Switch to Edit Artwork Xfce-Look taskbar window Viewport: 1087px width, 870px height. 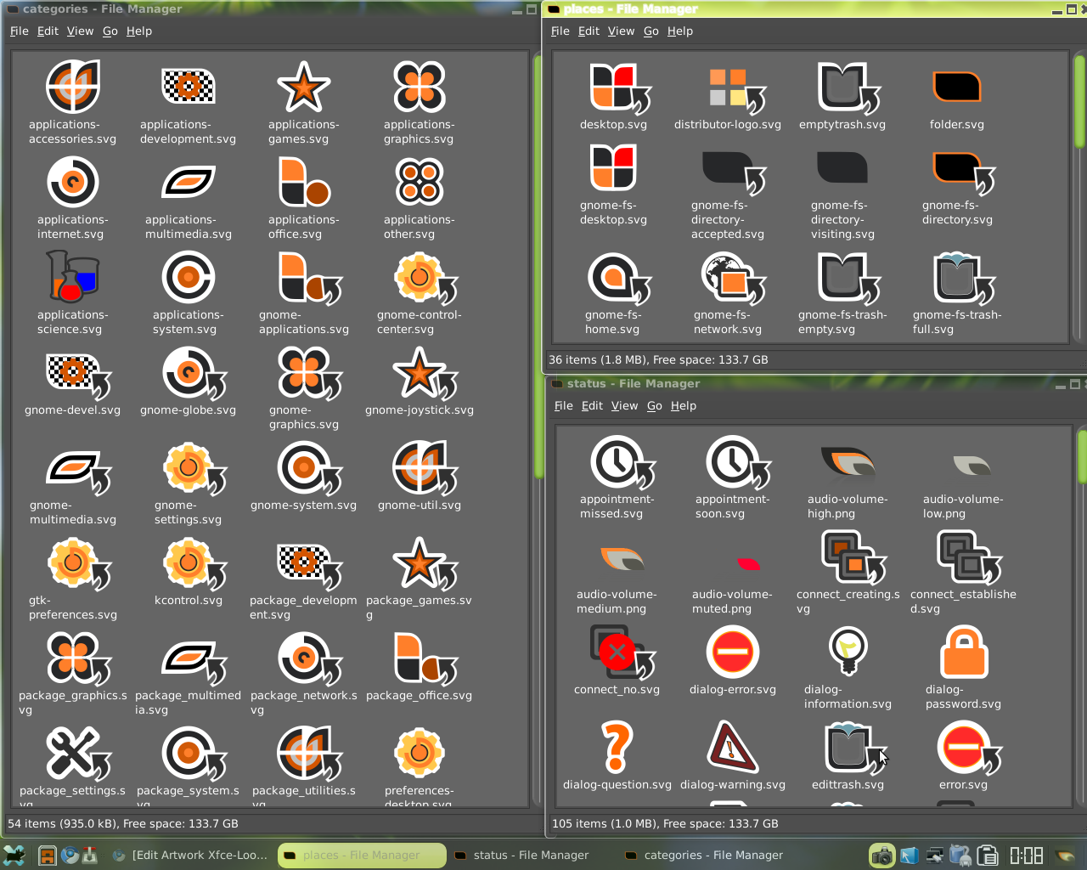point(191,856)
